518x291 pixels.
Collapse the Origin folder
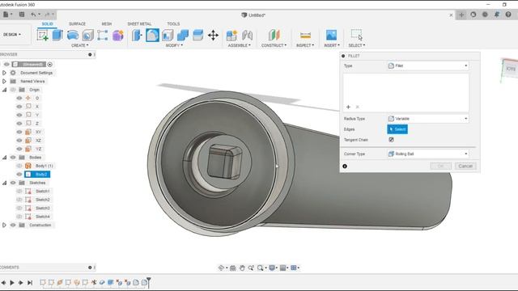pos(4,90)
